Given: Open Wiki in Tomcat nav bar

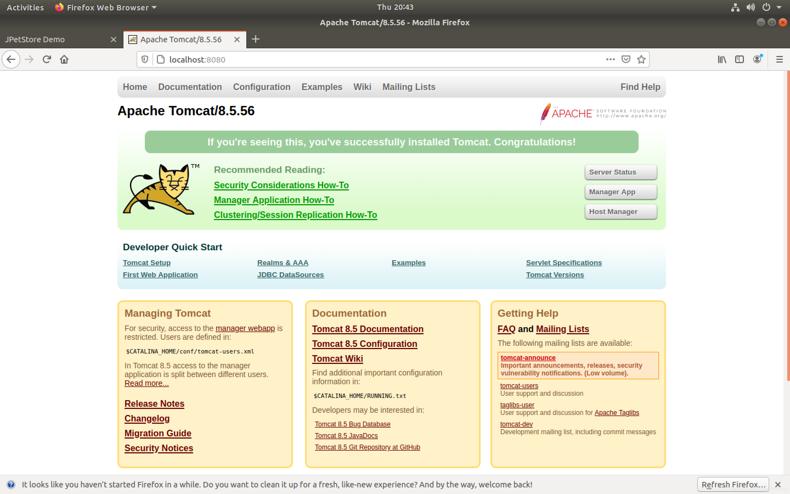Looking at the screenshot, I should pyautogui.click(x=362, y=87).
